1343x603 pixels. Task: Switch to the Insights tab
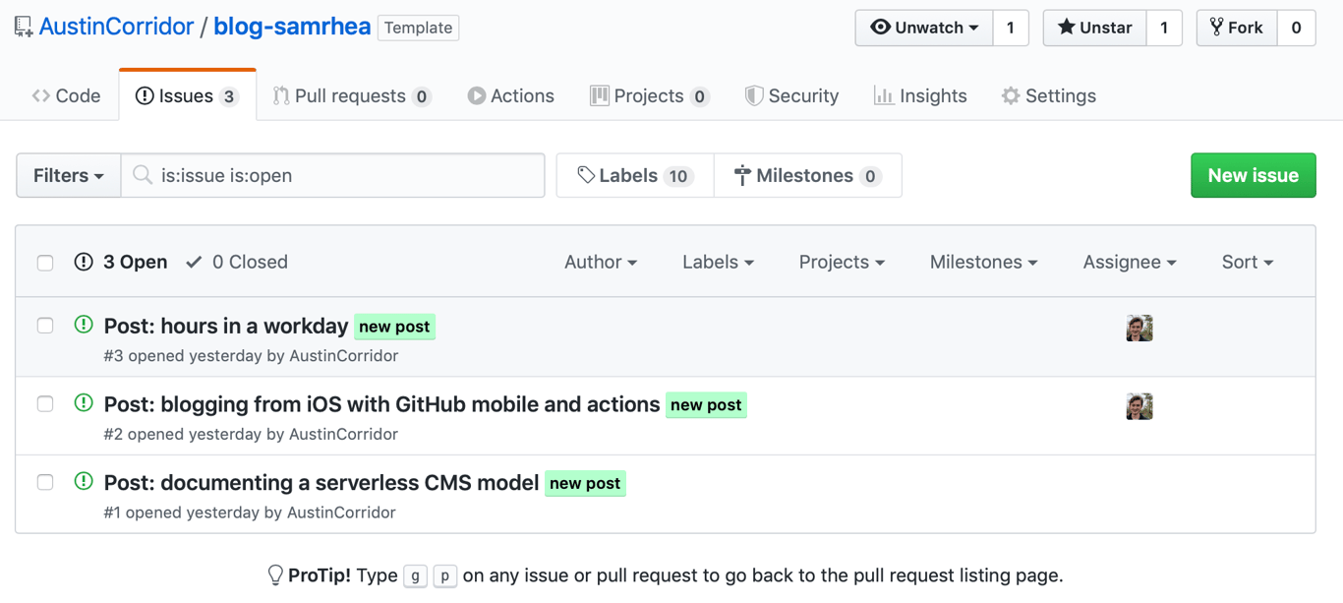(x=920, y=95)
